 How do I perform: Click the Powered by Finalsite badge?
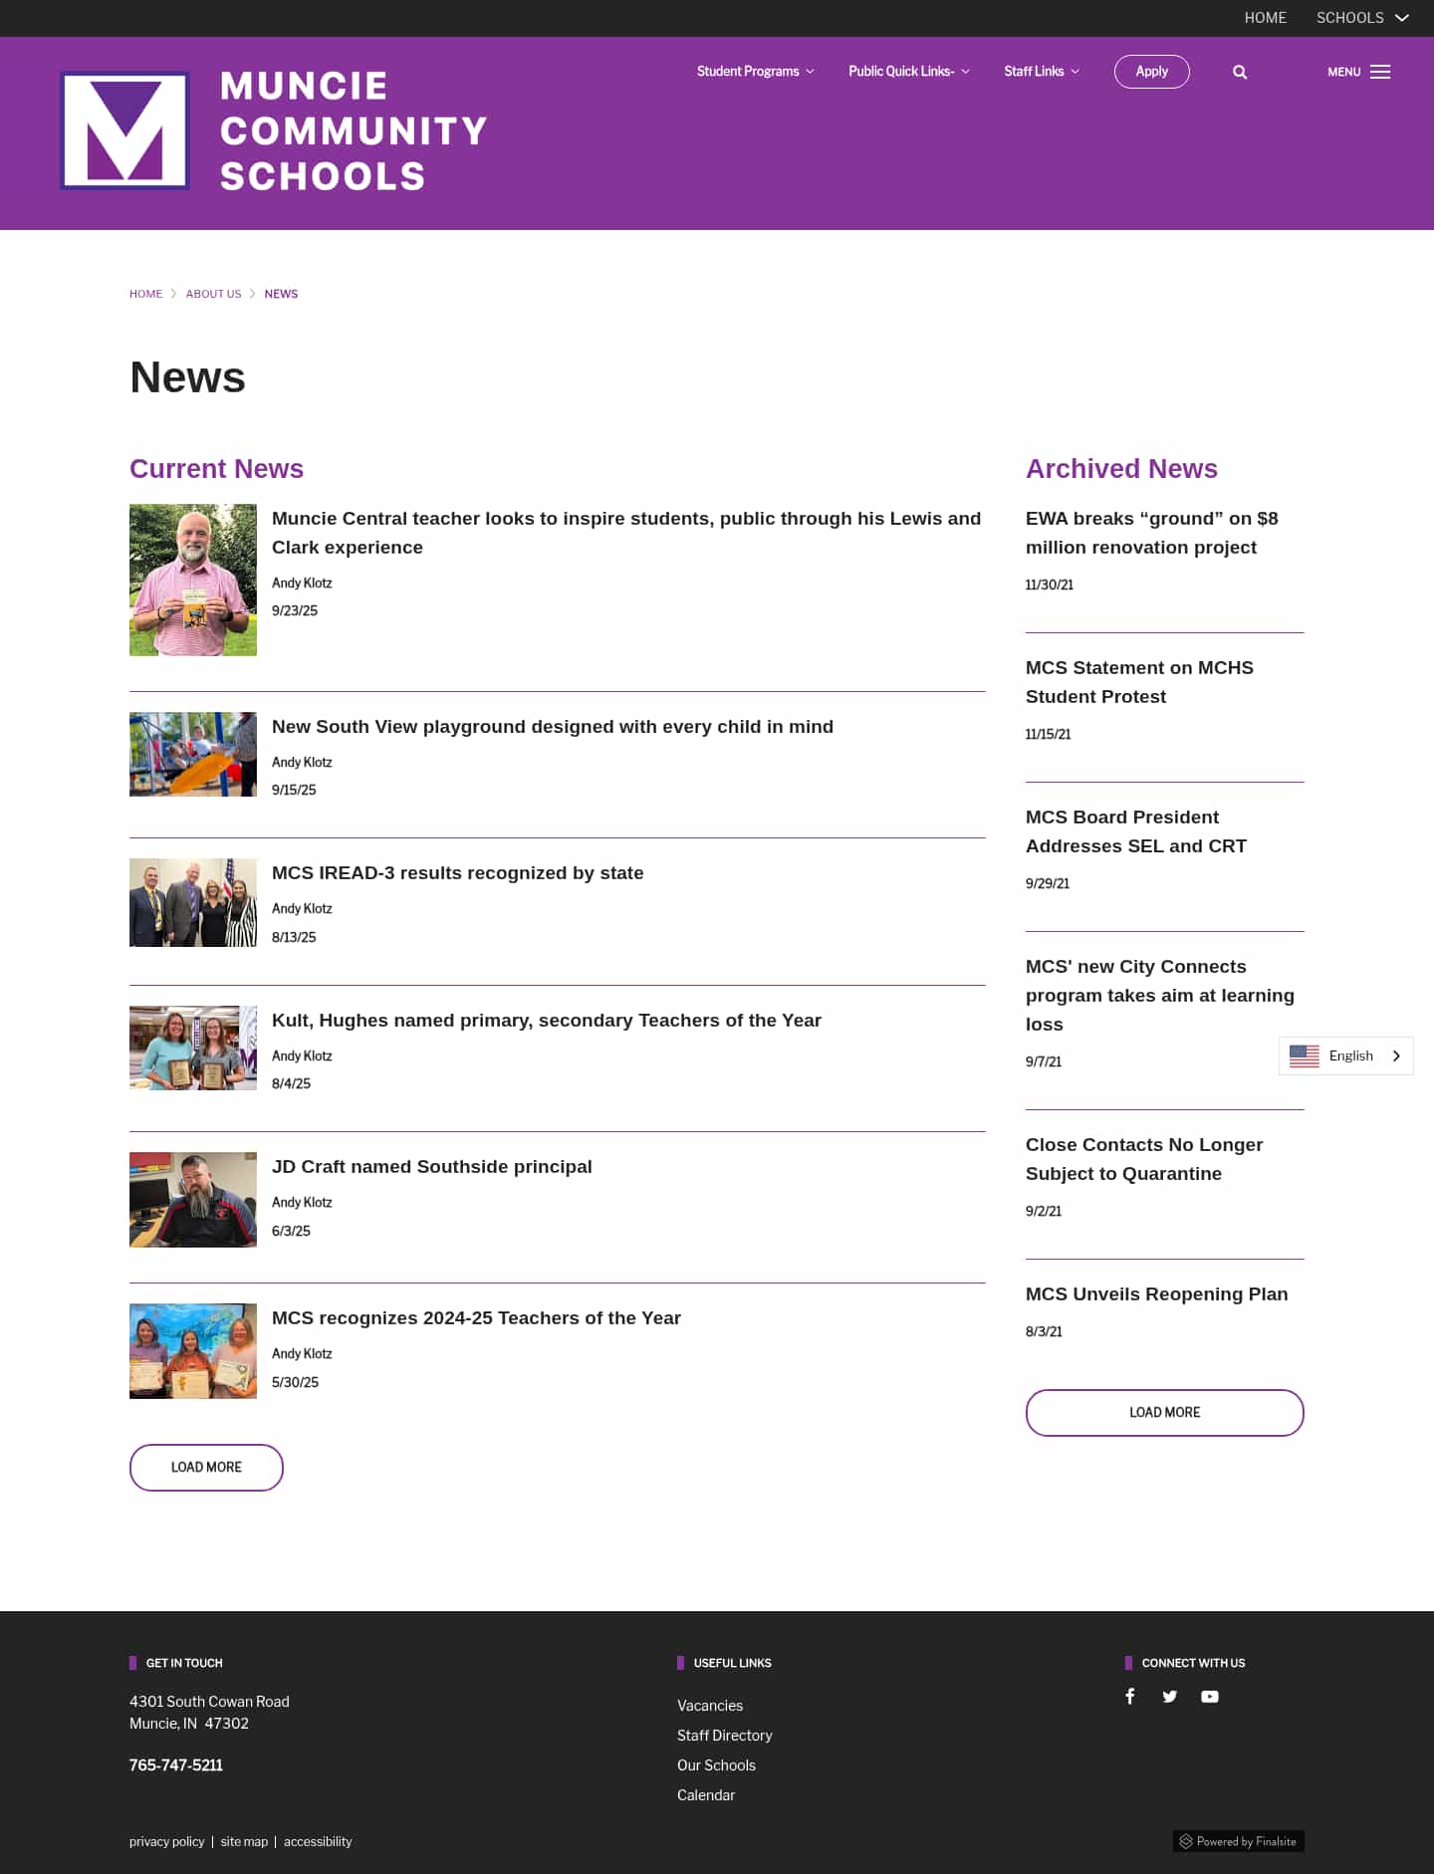tap(1238, 1841)
